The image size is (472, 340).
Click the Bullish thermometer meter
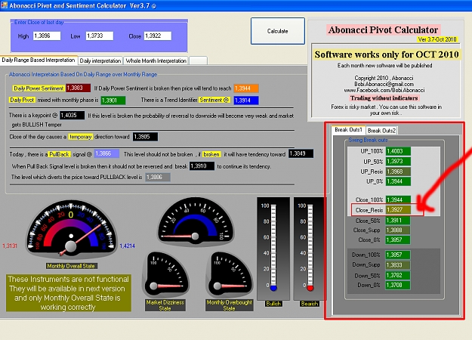coord(273,249)
